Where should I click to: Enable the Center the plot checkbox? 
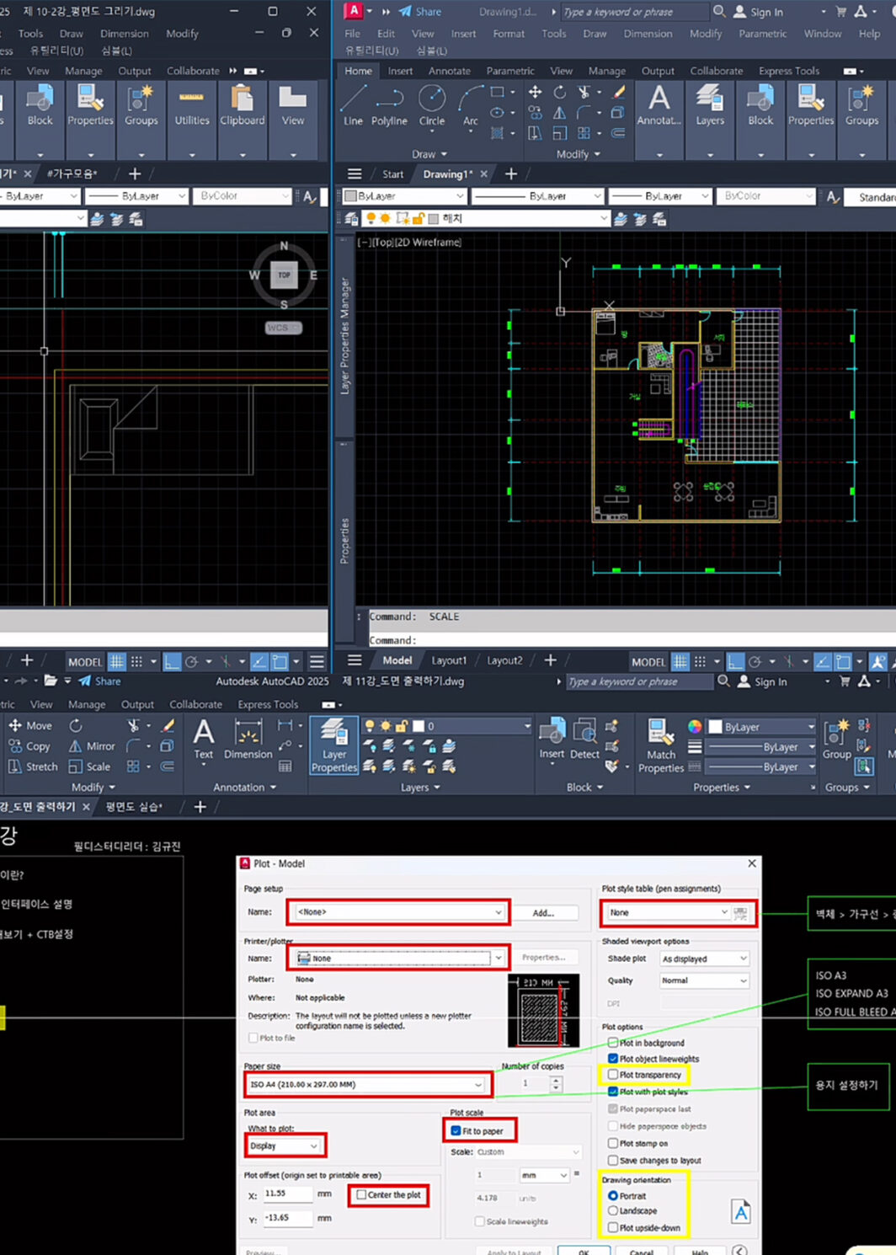[361, 1194]
